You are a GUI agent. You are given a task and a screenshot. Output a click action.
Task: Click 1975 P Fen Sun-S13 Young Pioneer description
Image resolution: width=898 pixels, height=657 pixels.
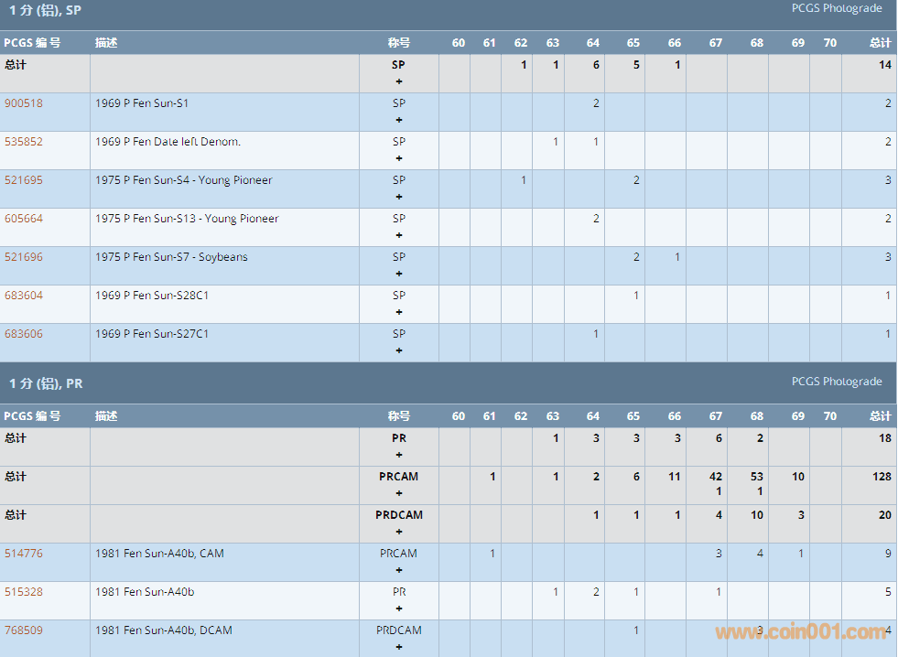click(187, 219)
